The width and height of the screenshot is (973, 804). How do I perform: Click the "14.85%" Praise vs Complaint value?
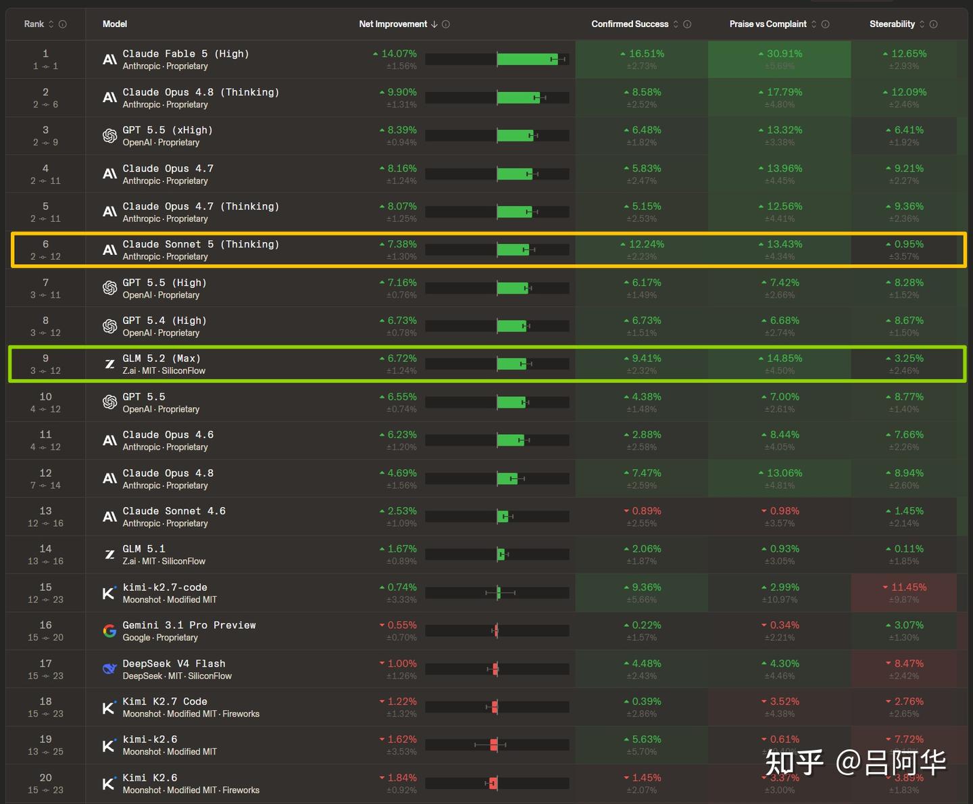pyautogui.click(x=784, y=358)
